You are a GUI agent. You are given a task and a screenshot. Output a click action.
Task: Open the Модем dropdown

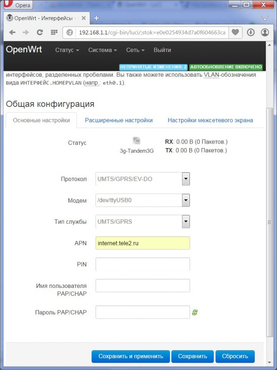143,200
